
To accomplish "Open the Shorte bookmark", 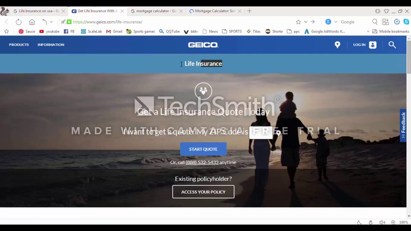I will pyautogui.click(x=274, y=31).
